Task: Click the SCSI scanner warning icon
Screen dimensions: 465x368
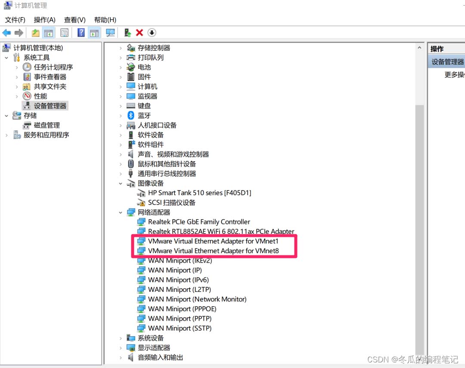Action: [x=141, y=202]
